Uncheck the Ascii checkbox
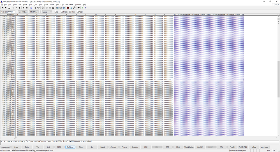 point(78,12)
